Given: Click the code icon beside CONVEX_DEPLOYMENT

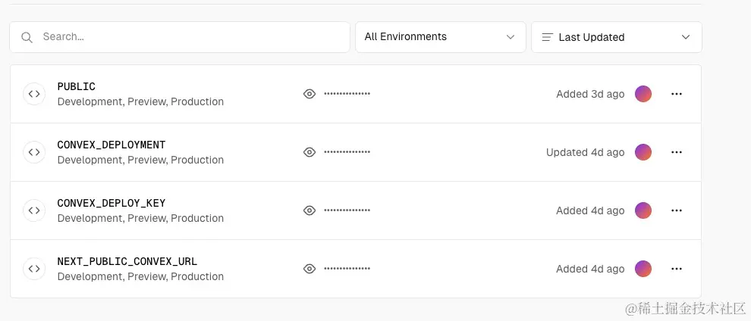Looking at the screenshot, I should [34, 152].
